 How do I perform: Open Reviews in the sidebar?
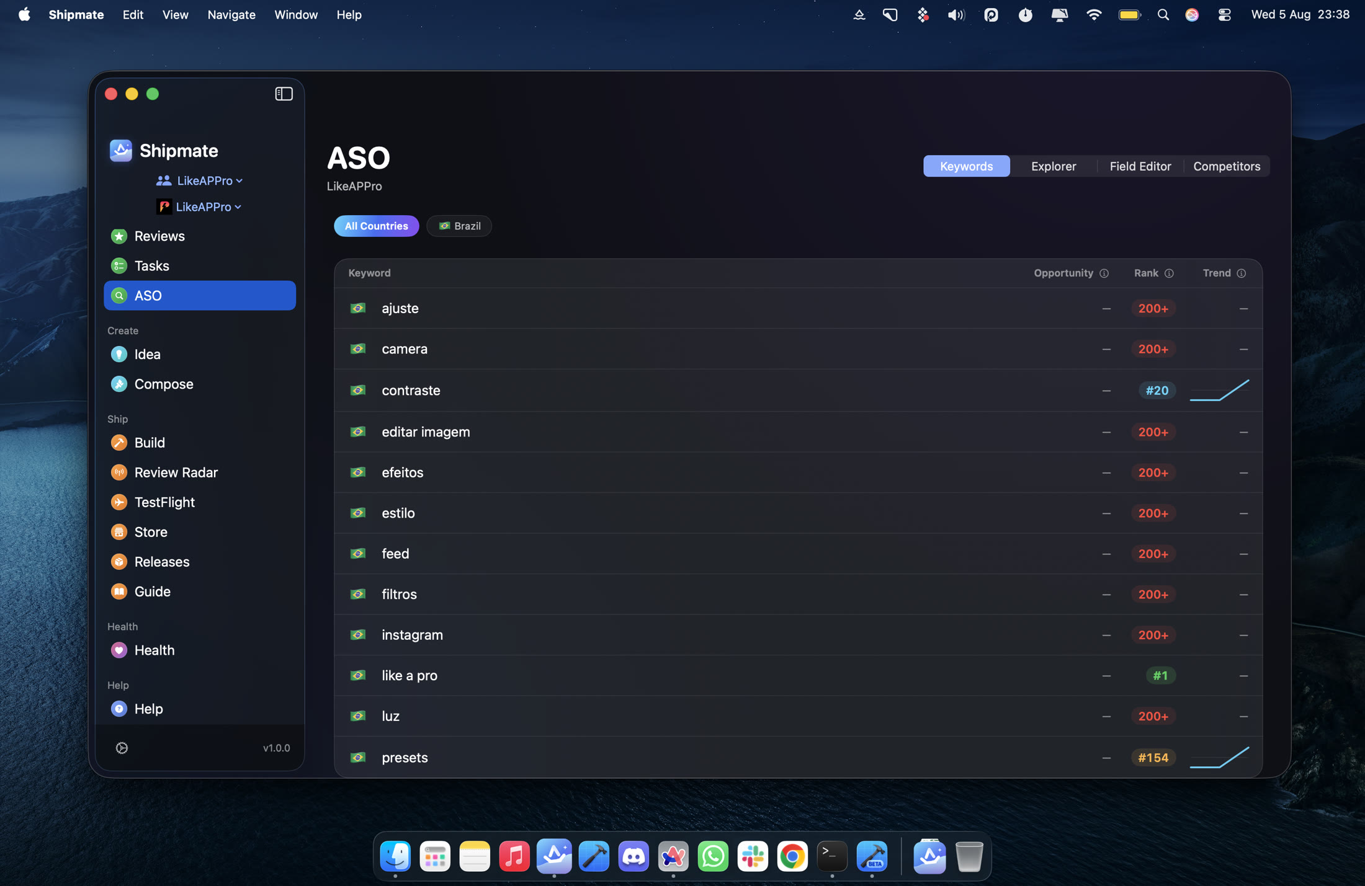199,236
